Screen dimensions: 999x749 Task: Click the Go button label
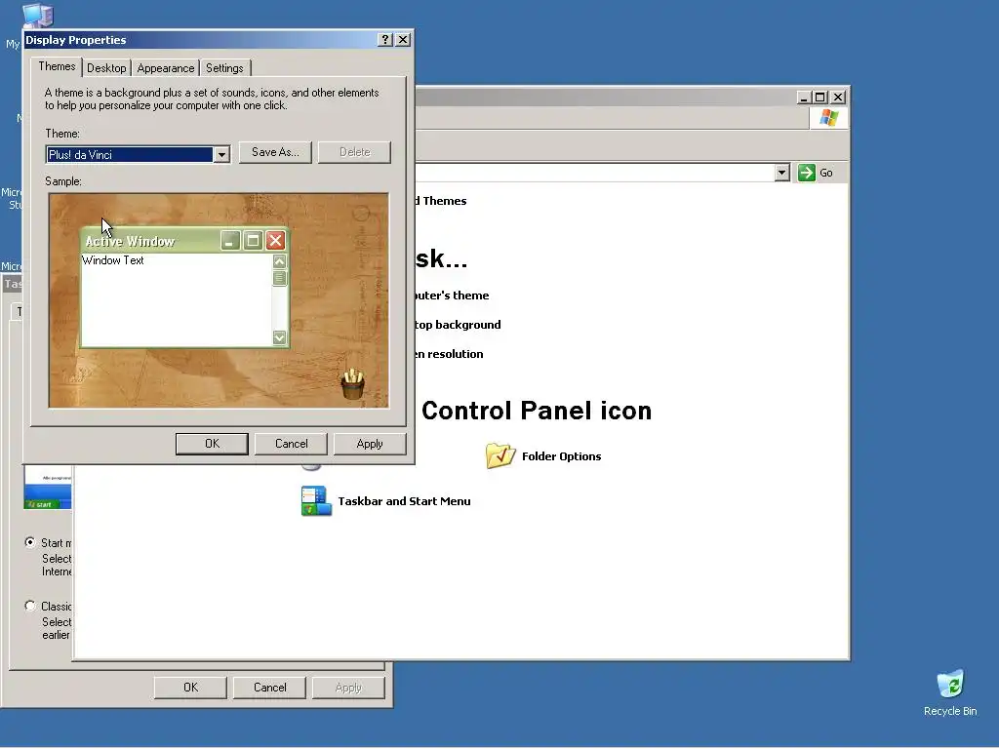point(826,174)
